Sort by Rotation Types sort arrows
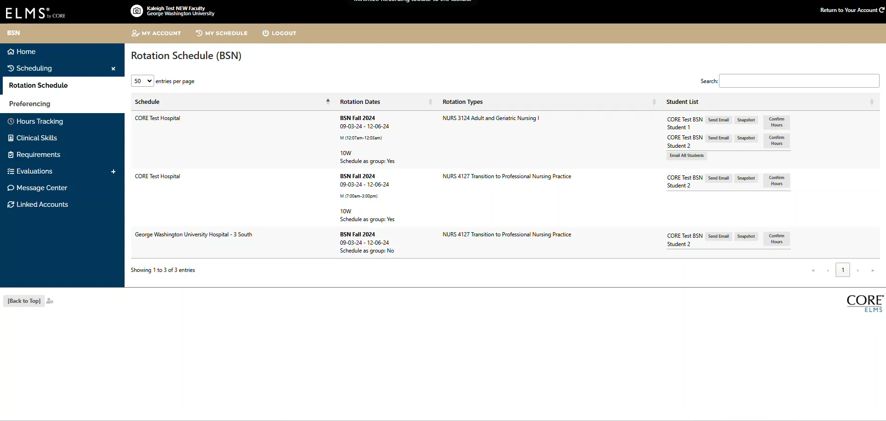The image size is (886, 421). coord(654,102)
